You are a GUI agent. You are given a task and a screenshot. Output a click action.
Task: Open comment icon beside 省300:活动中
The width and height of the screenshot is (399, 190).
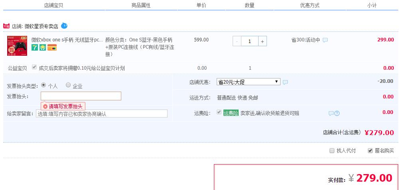325,40
